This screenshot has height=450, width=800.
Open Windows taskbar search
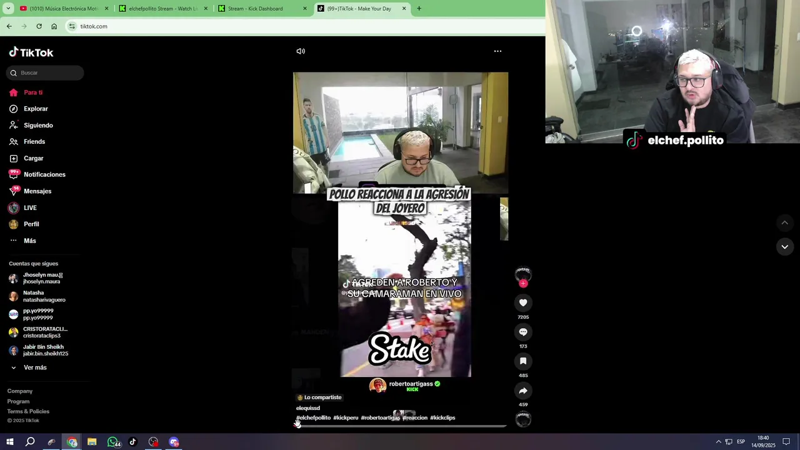coord(30,442)
